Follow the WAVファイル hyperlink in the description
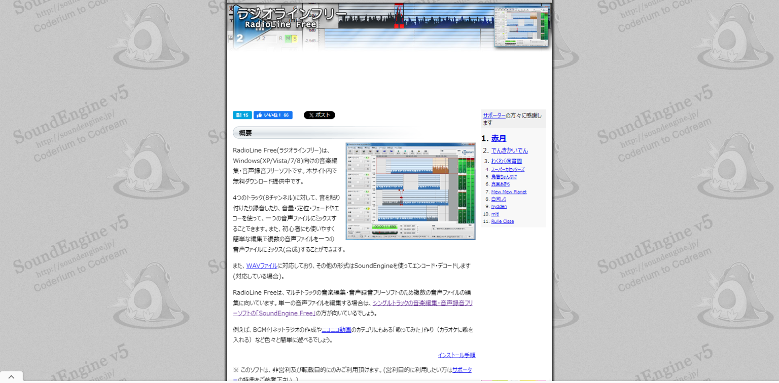 click(x=261, y=265)
